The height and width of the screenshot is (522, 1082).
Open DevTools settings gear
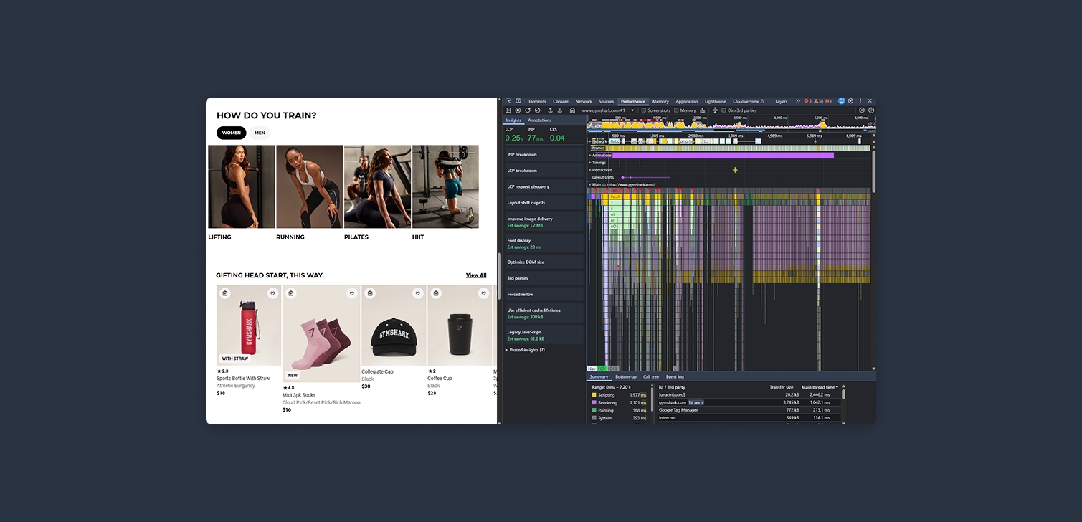tap(850, 101)
